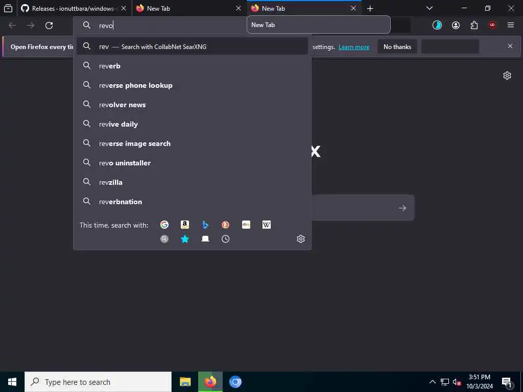Open the uBlock Origin extension icon

coord(492,26)
